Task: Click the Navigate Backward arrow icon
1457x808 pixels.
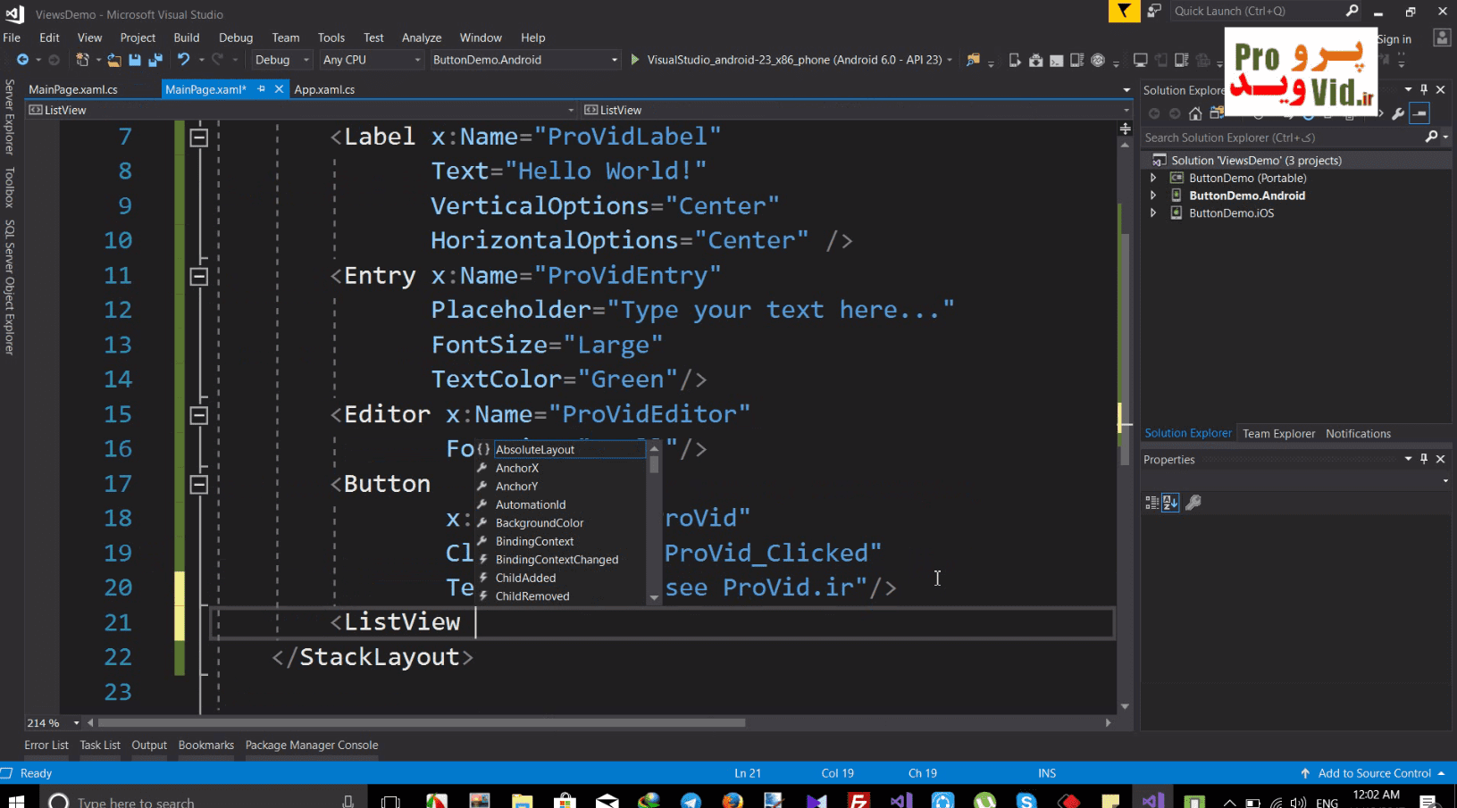Action: (22, 60)
